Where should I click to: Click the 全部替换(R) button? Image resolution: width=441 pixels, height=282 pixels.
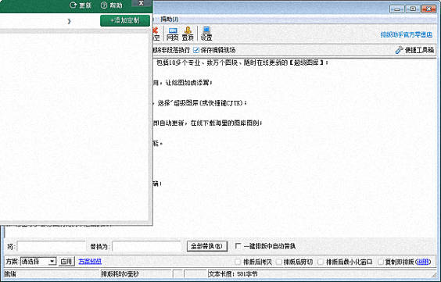(x=207, y=246)
